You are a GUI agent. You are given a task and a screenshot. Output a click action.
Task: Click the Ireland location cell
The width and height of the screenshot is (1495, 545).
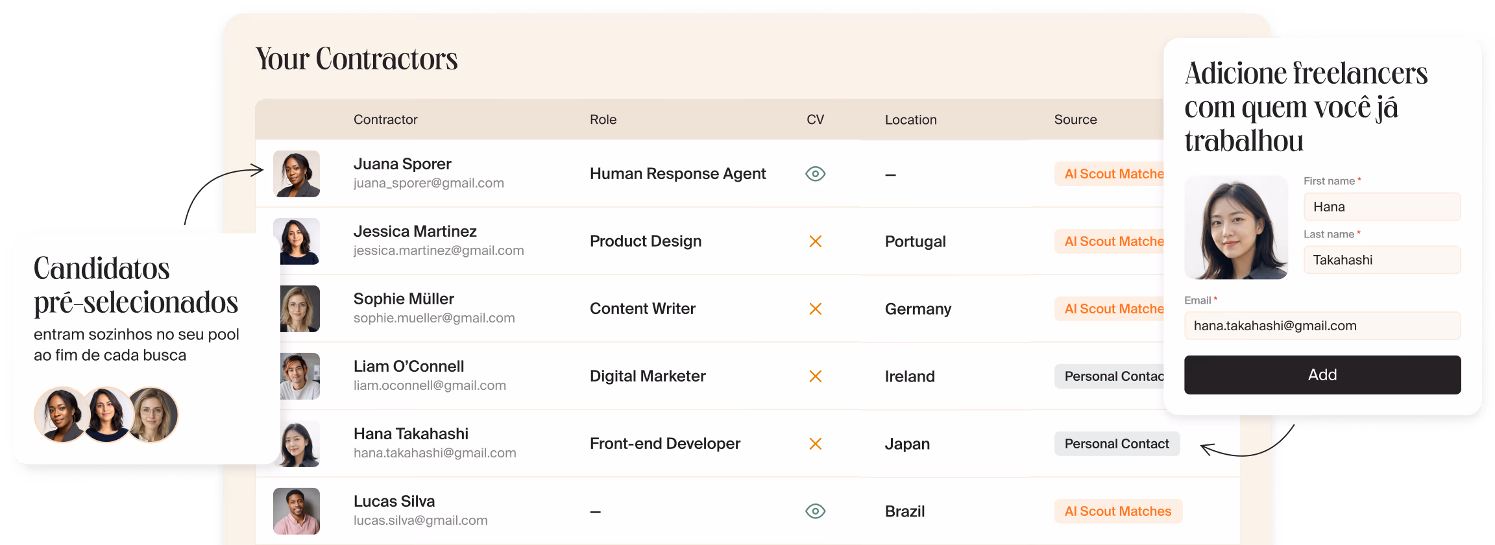(x=910, y=376)
